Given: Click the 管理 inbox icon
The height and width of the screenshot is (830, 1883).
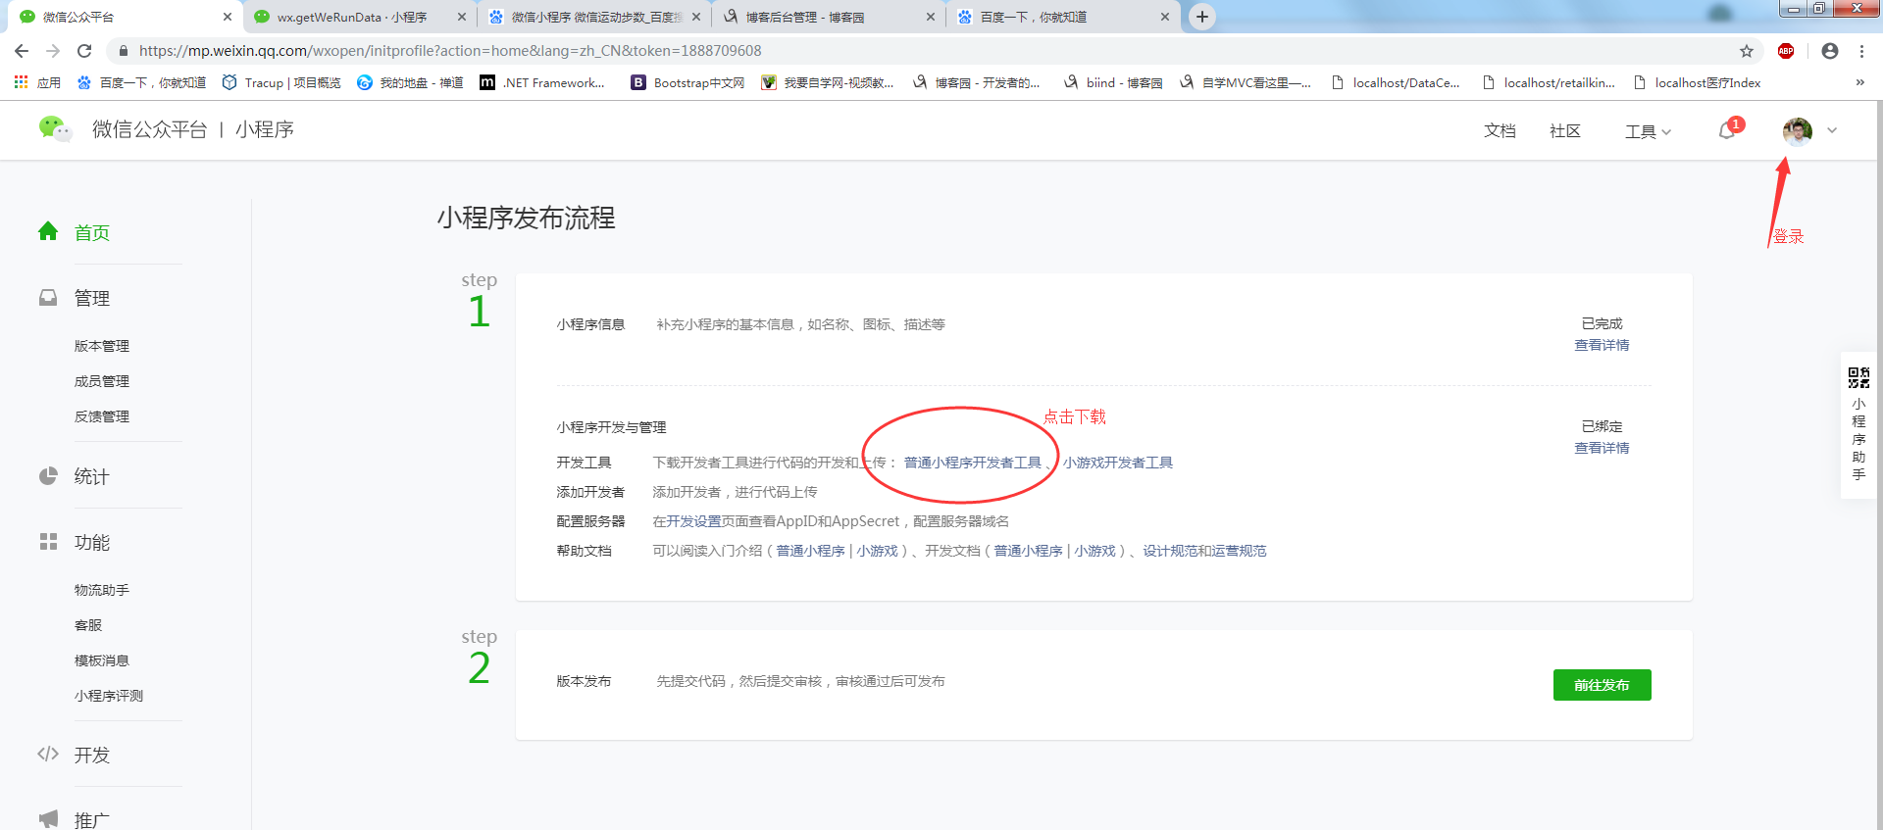Looking at the screenshot, I should [48, 297].
